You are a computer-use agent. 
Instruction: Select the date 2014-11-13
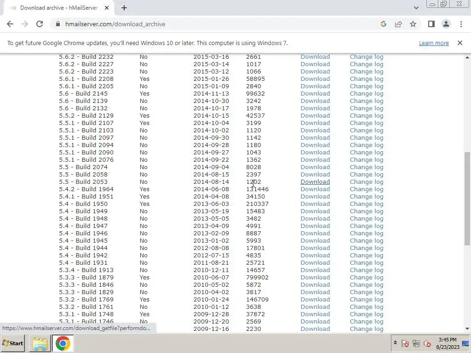(211, 94)
